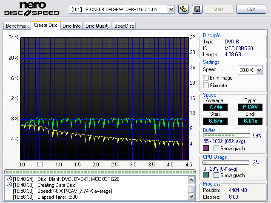The width and height of the screenshot is (271, 203).
Task: Open the options icon beside drive selector
Action: [x=184, y=9]
